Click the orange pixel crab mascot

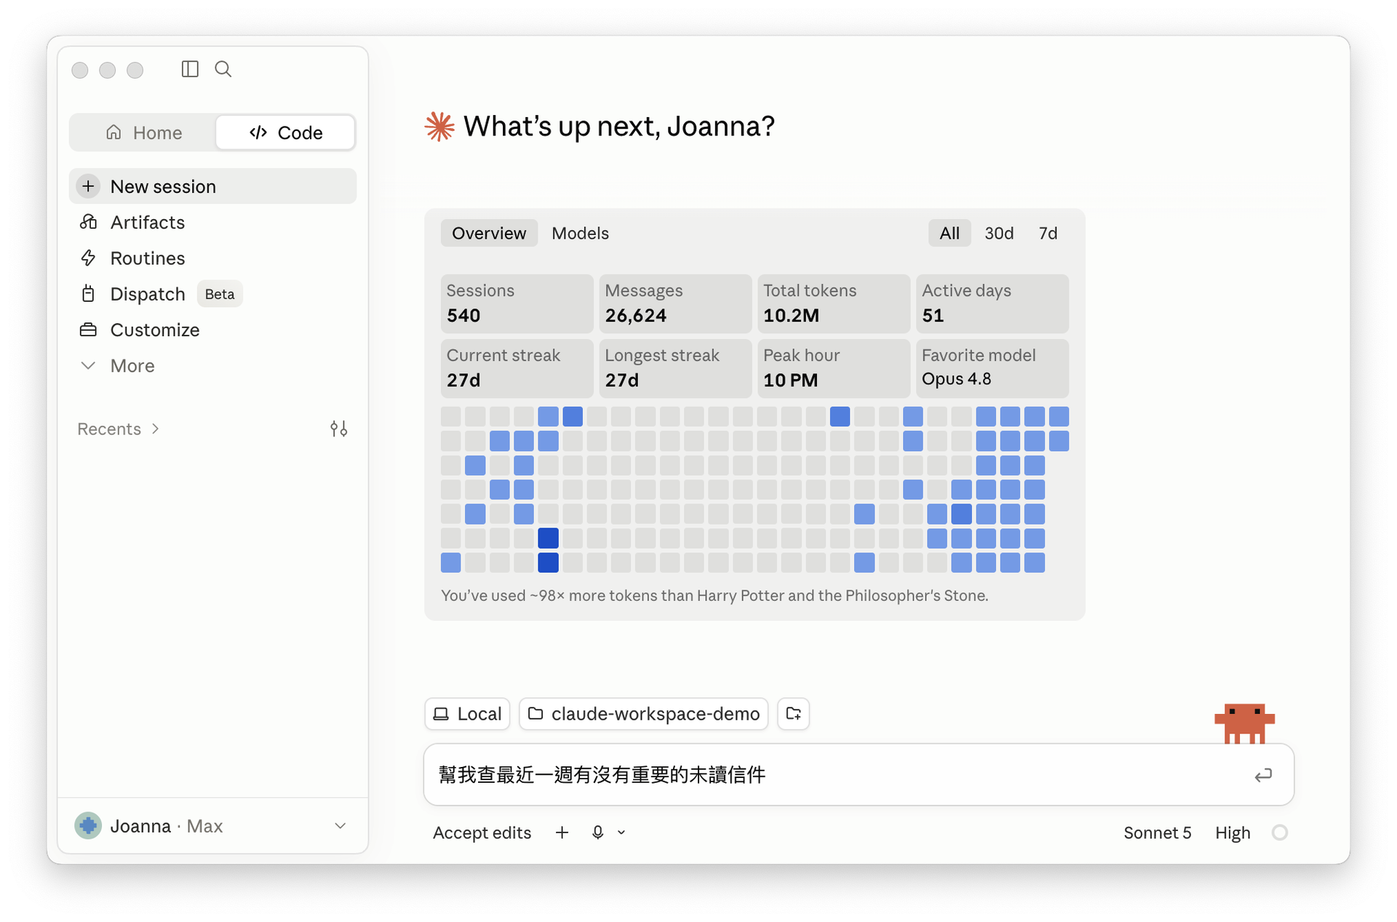(x=1244, y=723)
